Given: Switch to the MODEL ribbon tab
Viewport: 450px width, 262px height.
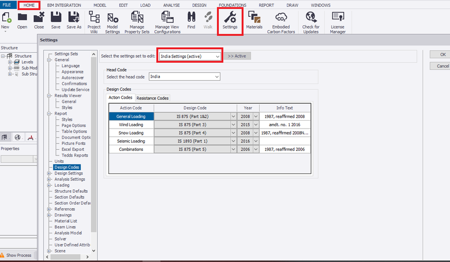Looking at the screenshot, I should [100, 5].
